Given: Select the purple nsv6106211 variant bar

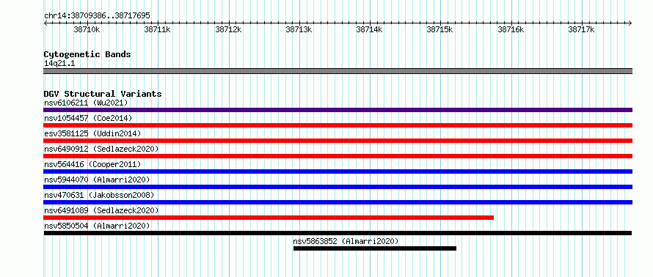Looking at the screenshot, I should coord(338,110).
